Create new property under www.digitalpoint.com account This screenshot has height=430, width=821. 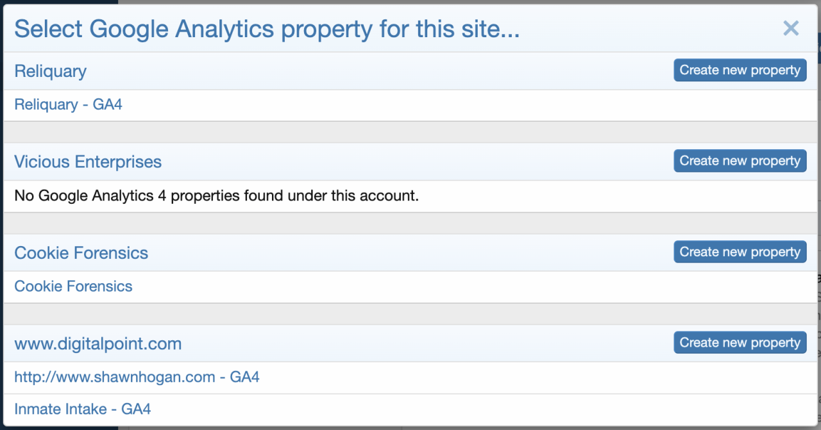pos(740,343)
